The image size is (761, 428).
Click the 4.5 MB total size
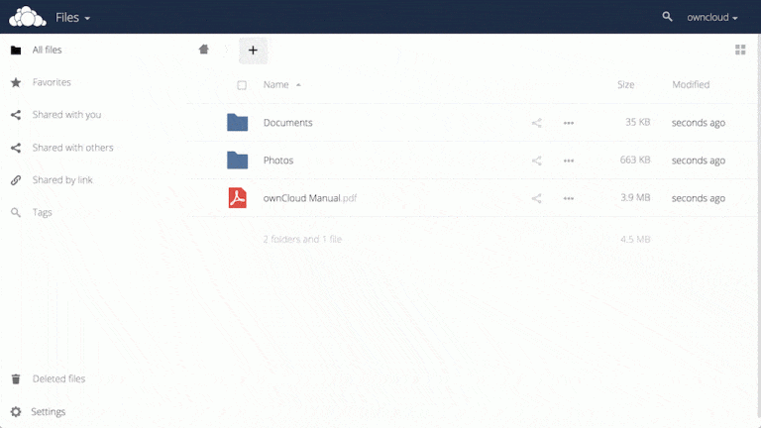click(635, 239)
